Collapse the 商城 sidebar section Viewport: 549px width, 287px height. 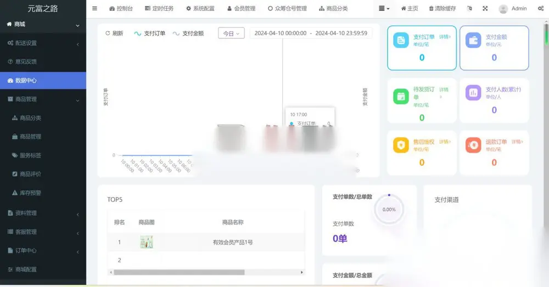[x=43, y=24]
